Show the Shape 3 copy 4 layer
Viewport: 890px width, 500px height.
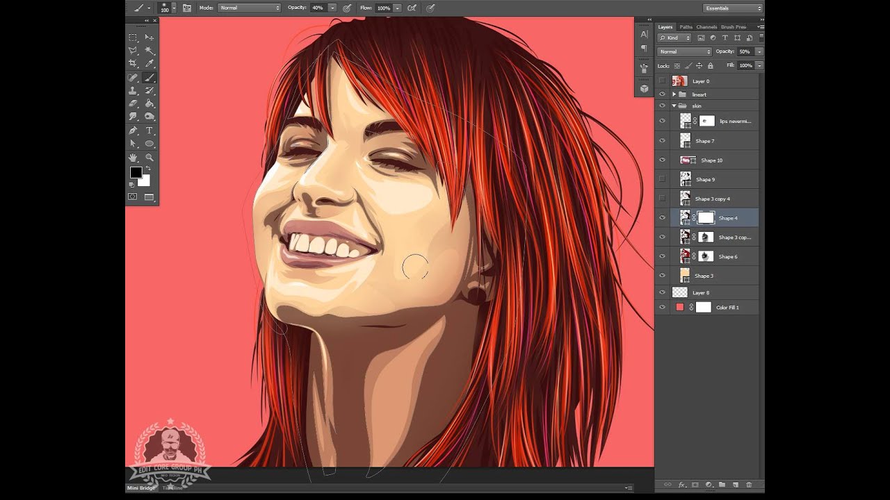pyautogui.click(x=662, y=199)
